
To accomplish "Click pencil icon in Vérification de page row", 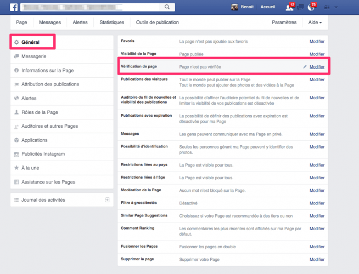I will [x=305, y=67].
